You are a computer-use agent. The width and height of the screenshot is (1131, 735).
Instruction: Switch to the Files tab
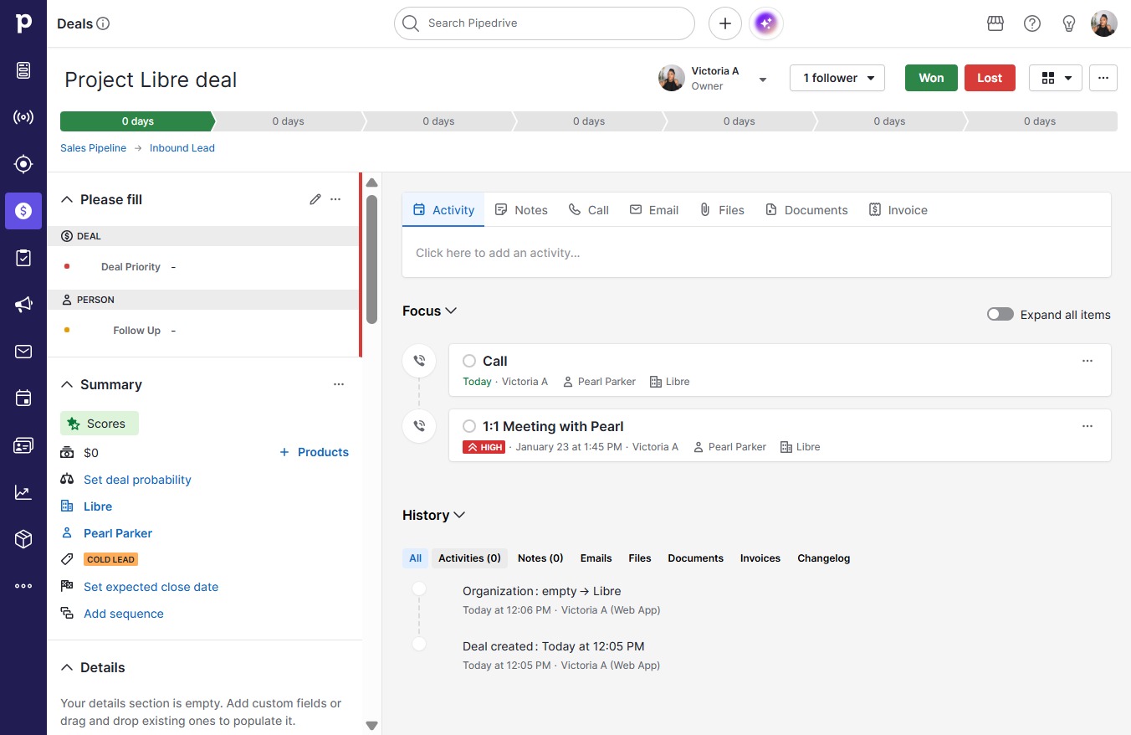pos(722,210)
